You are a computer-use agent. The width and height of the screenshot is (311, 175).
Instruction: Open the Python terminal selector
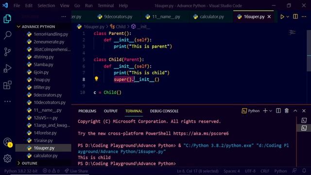coord(251,111)
